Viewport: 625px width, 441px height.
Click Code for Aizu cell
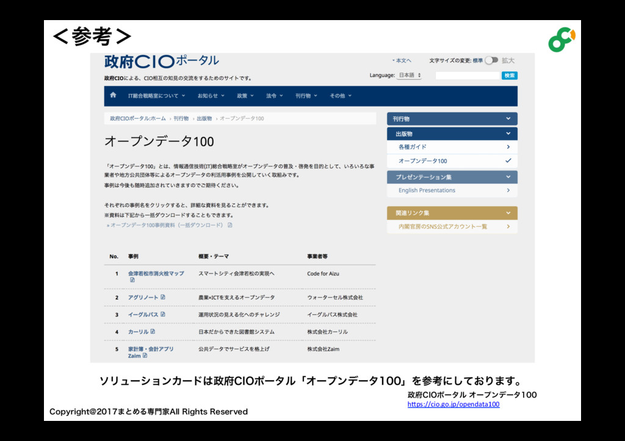(x=323, y=273)
